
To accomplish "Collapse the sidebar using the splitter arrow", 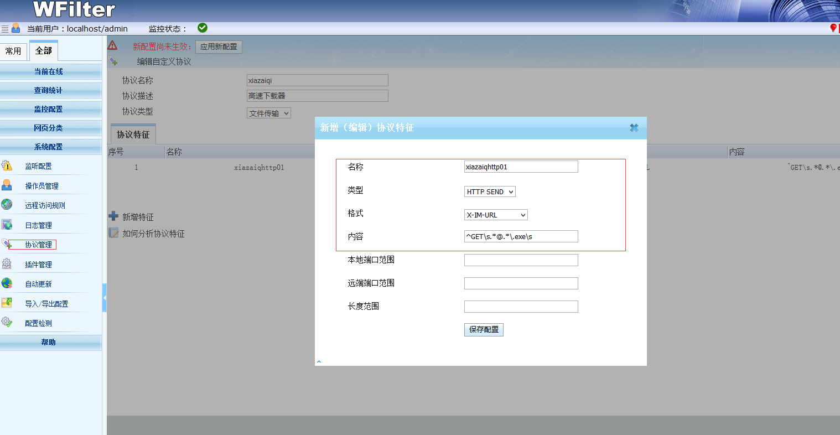I will tap(105, 298).
